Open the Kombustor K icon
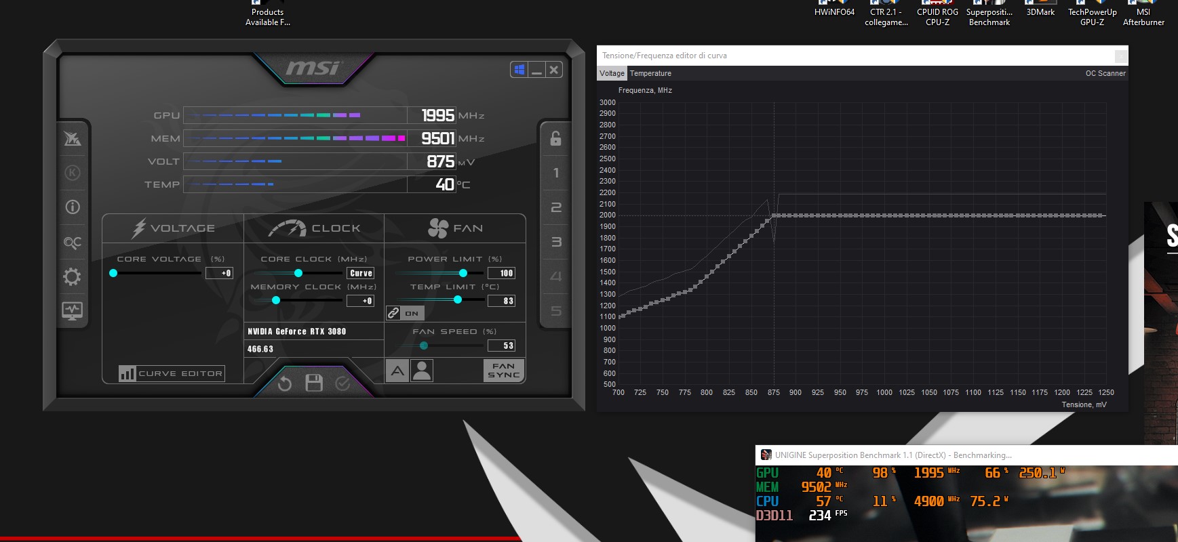Screen dimensions: 1178x542 (x=72, y=173)
